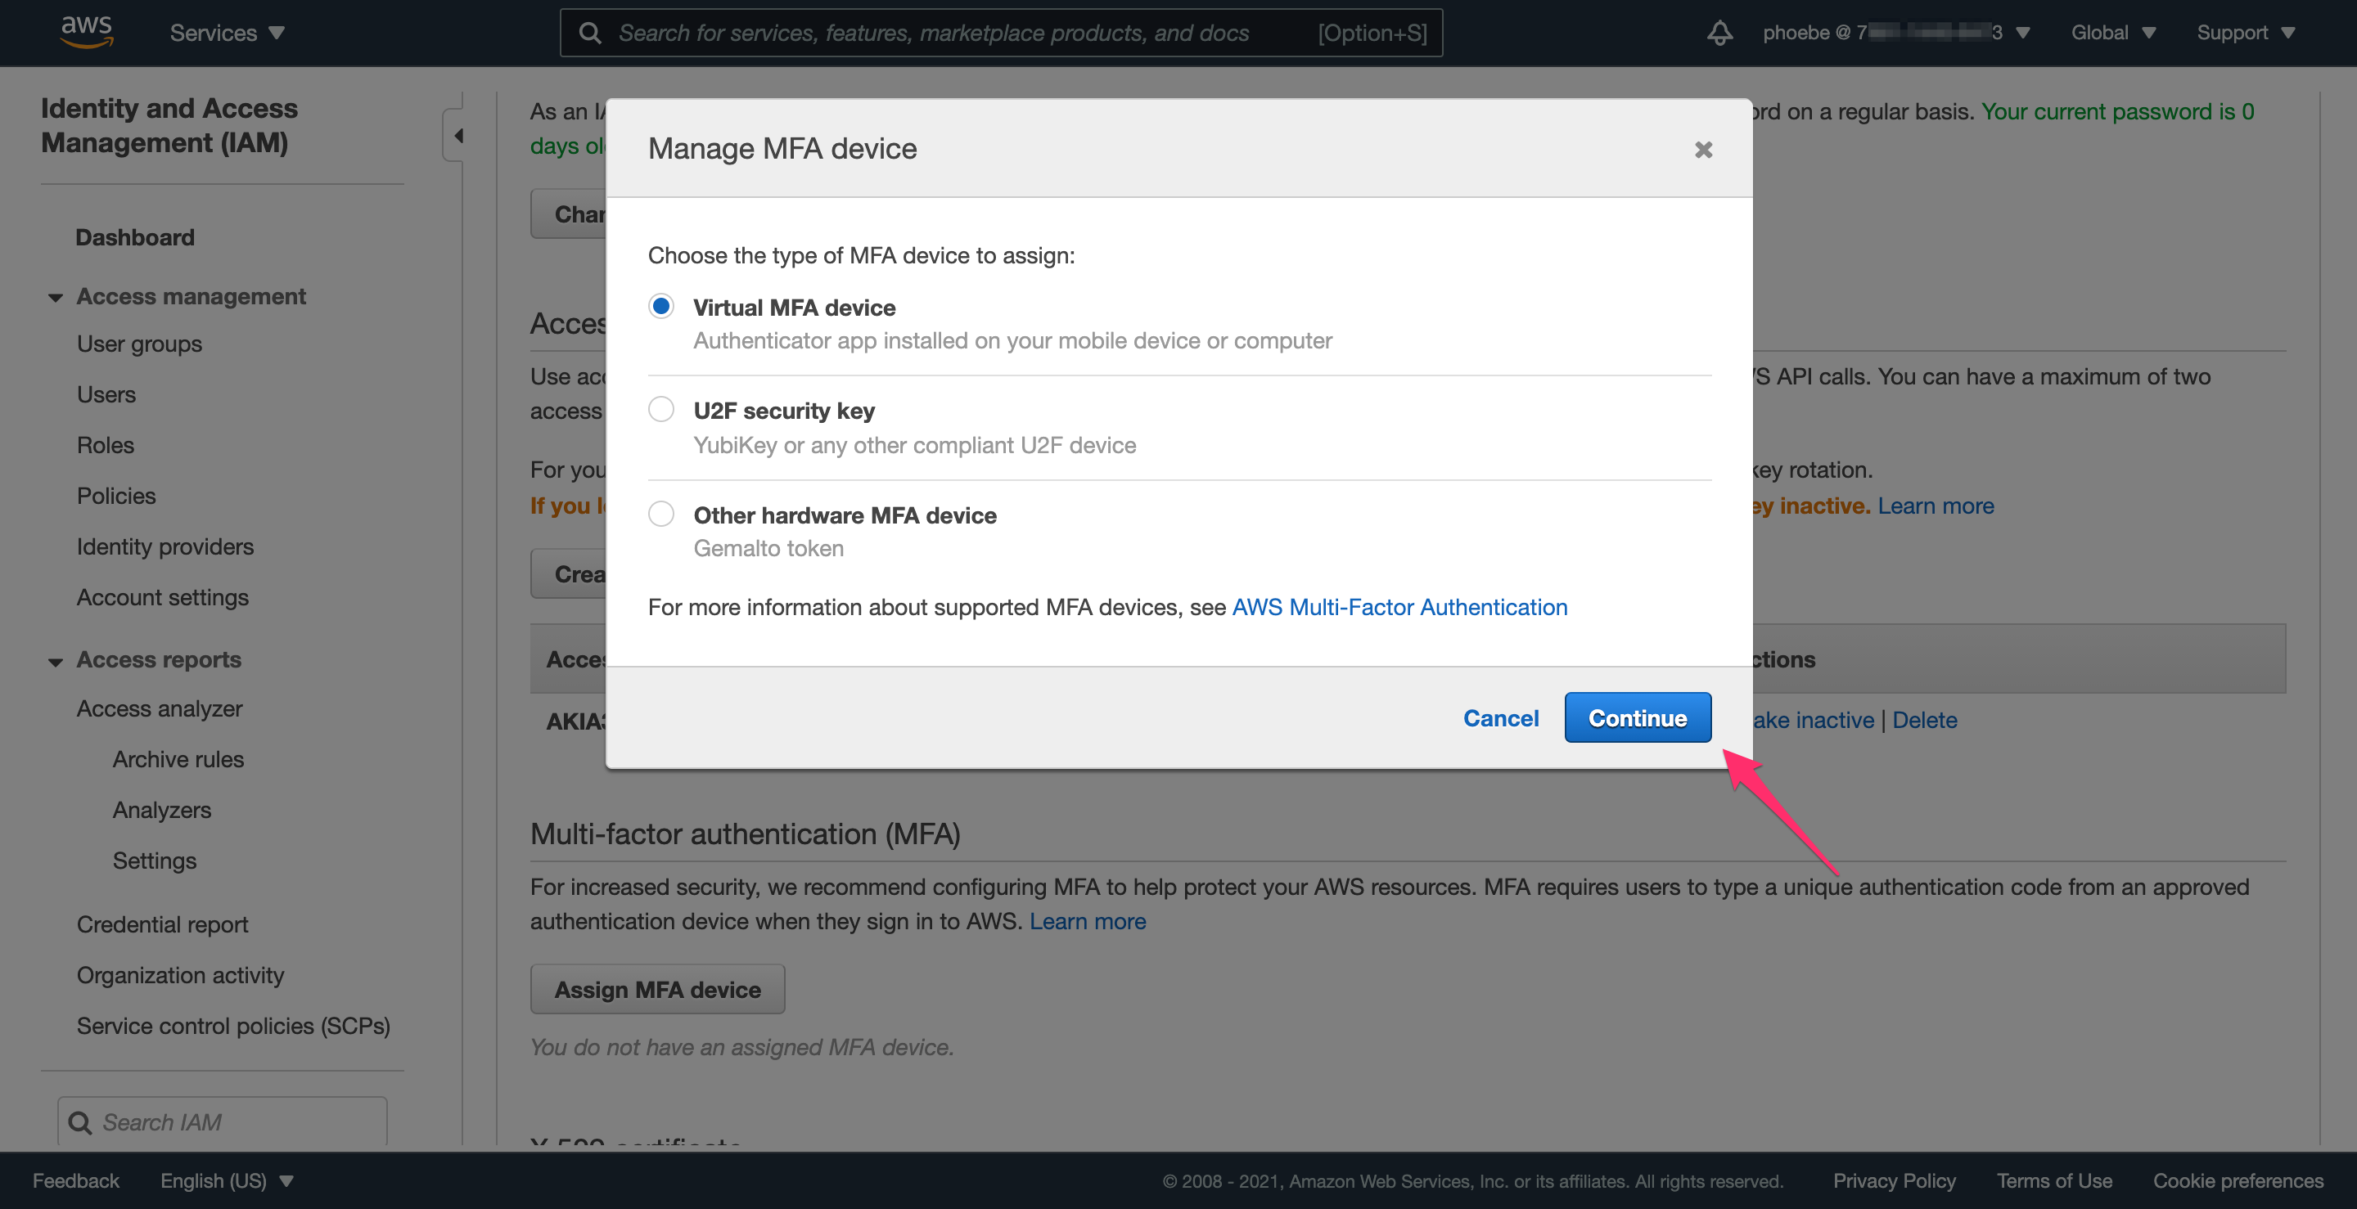The height and width of the screenshot is (1209, 2357).
Task: Open Archive rules
Action: [178, 759]
